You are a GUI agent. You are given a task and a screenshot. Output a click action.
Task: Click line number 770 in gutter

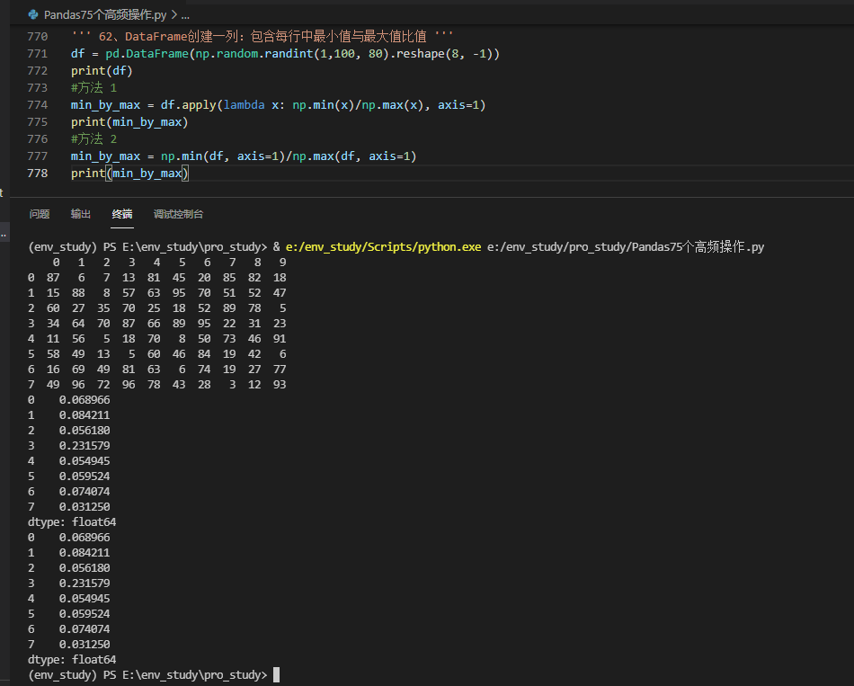click(38, 37)
